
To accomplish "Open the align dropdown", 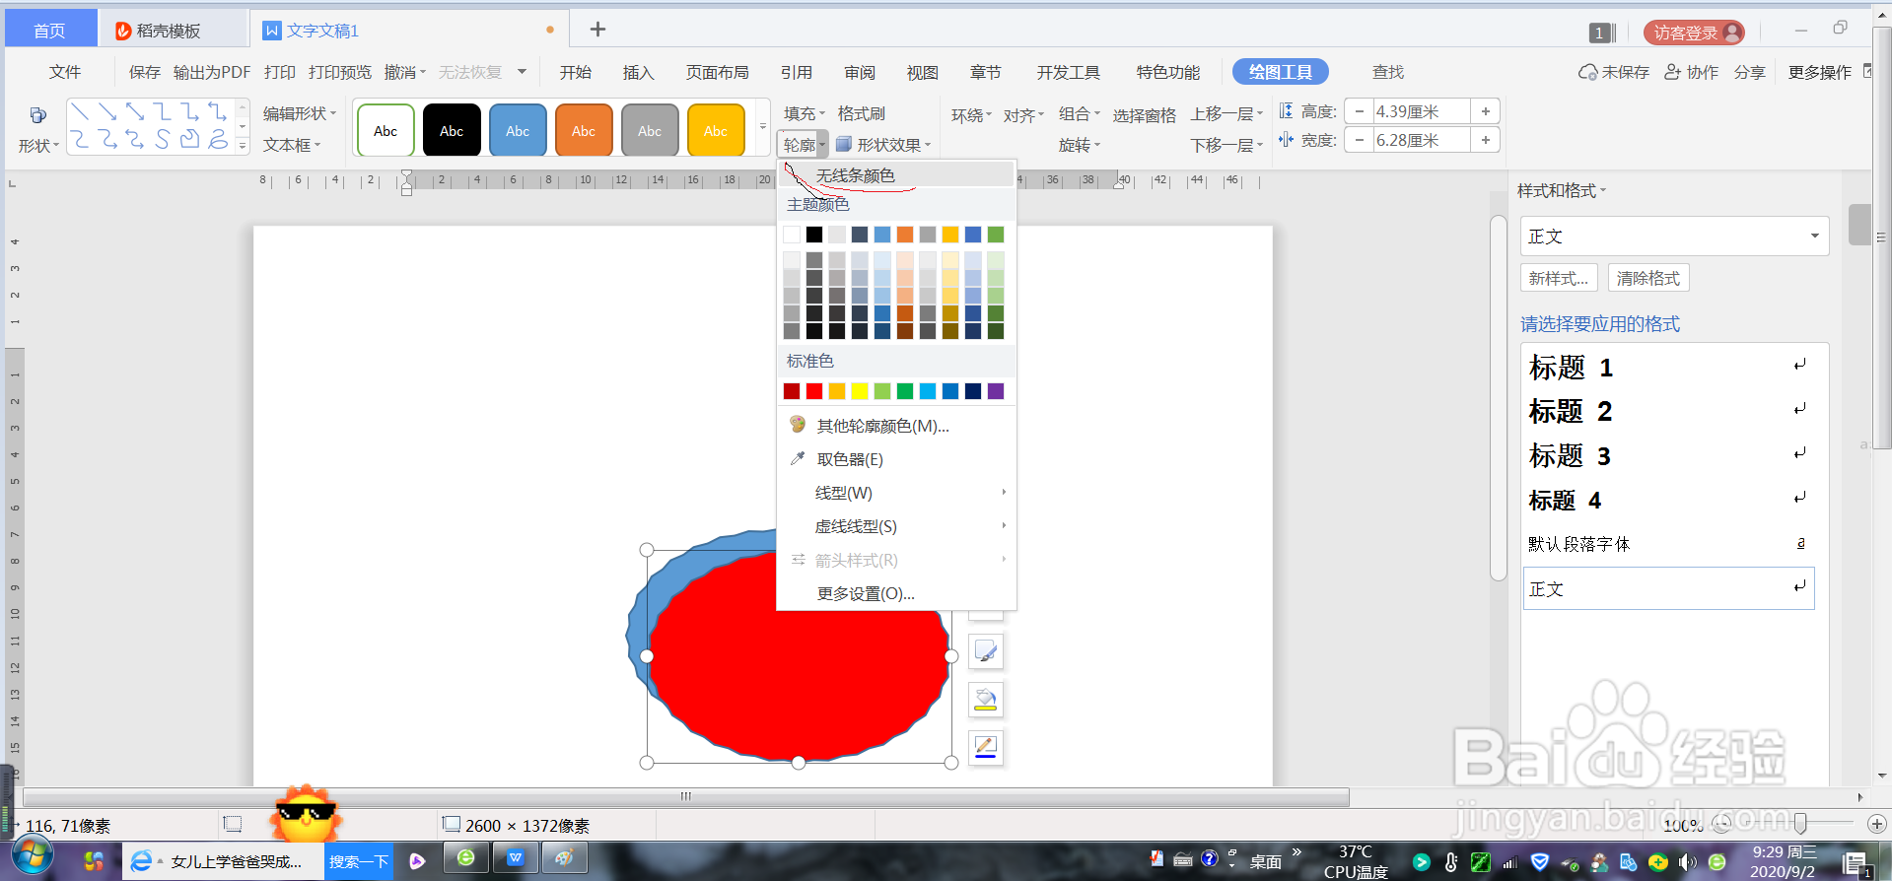I will (1023, 115).
